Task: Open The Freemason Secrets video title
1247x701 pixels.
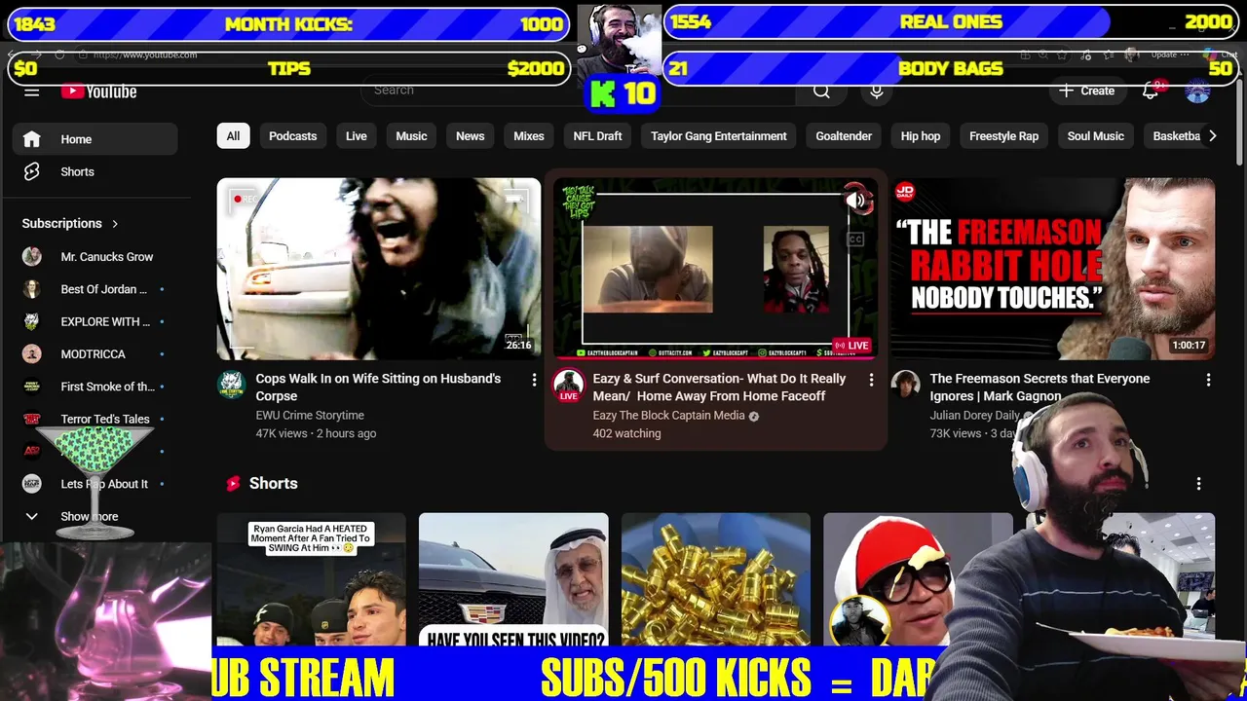Action: [x=1039, y=387]
